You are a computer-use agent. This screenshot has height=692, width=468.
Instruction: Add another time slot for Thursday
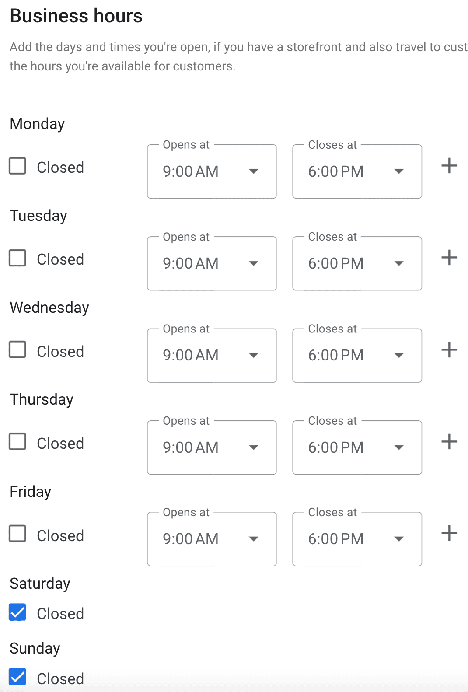[x=449, y=442]
